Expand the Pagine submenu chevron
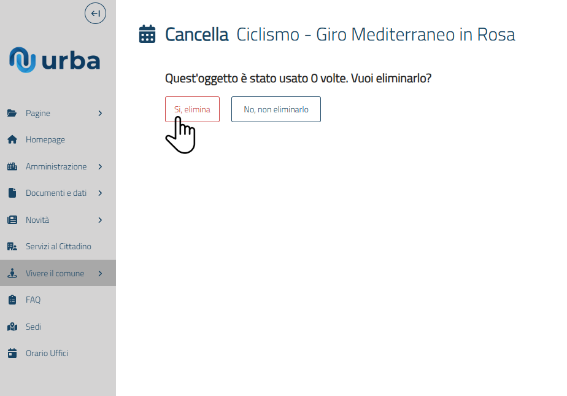This screenshot has height=396, width=567. [100, 113]
